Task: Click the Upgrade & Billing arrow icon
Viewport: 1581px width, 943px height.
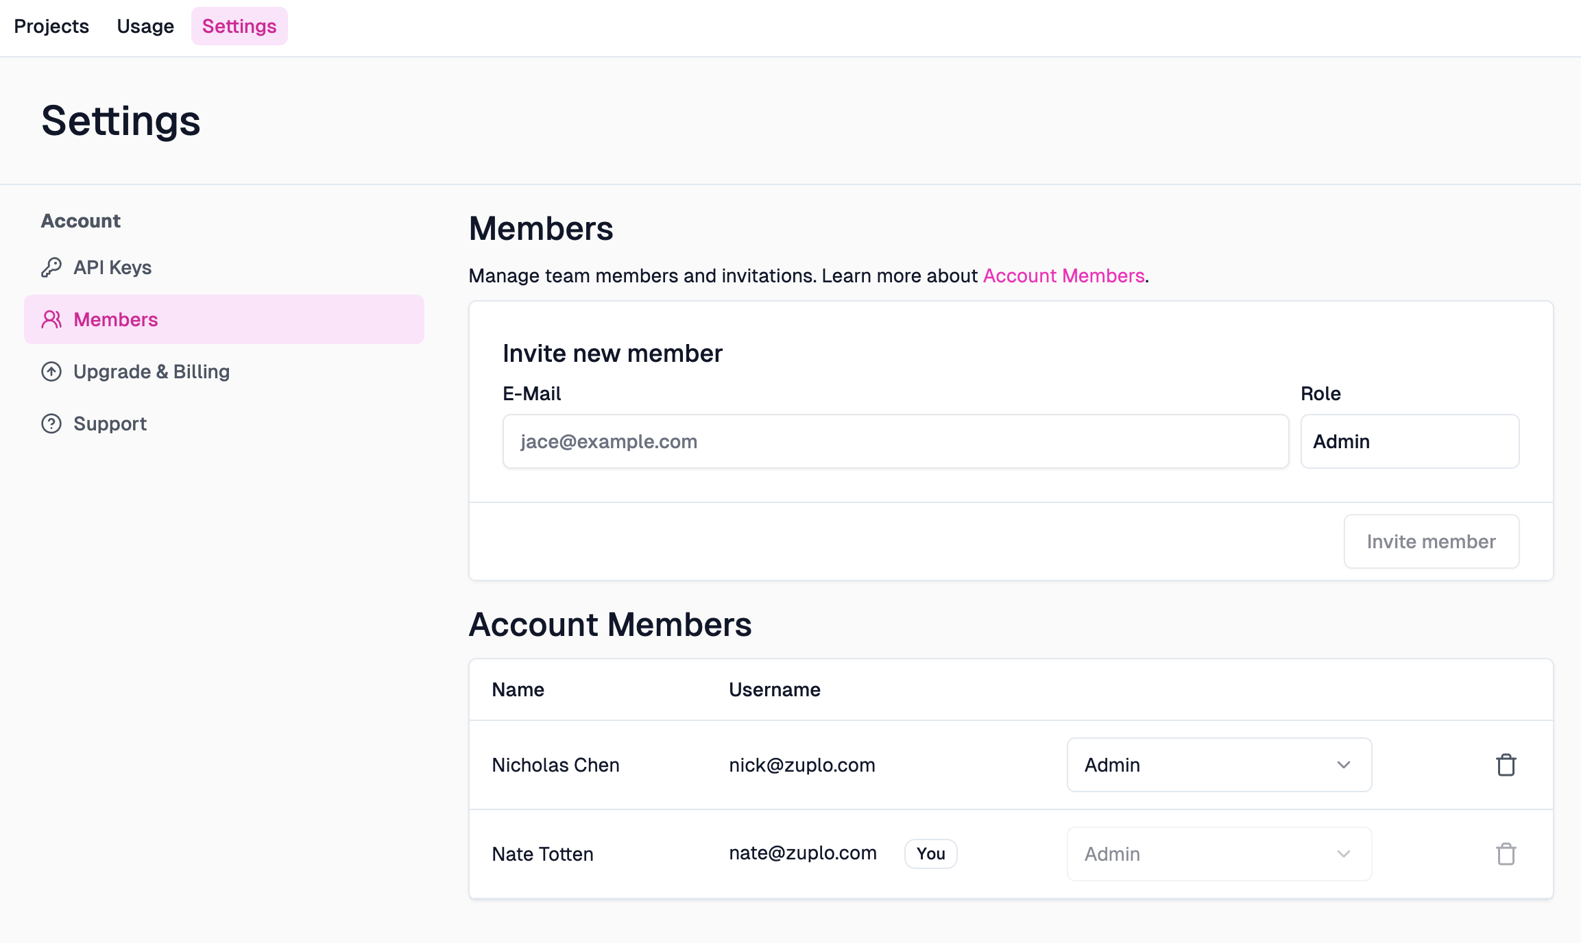Action: coord(51,371)
